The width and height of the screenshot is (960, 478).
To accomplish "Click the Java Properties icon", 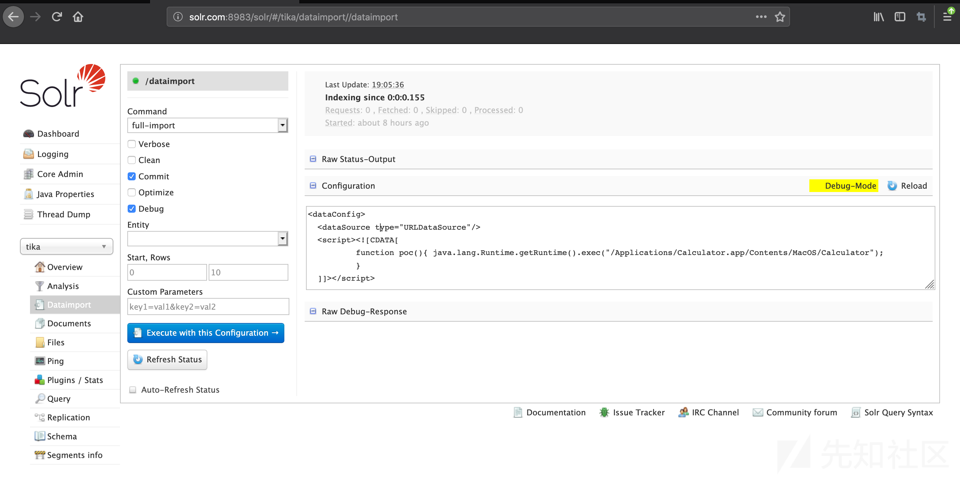I will click(x=29, y=194).
